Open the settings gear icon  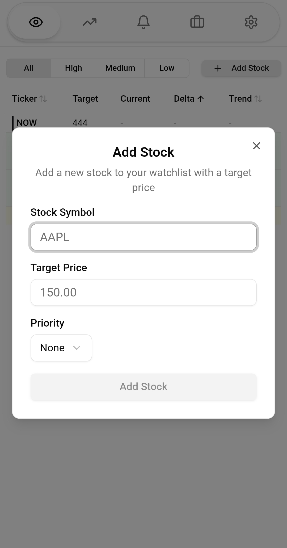coord(251,22)
